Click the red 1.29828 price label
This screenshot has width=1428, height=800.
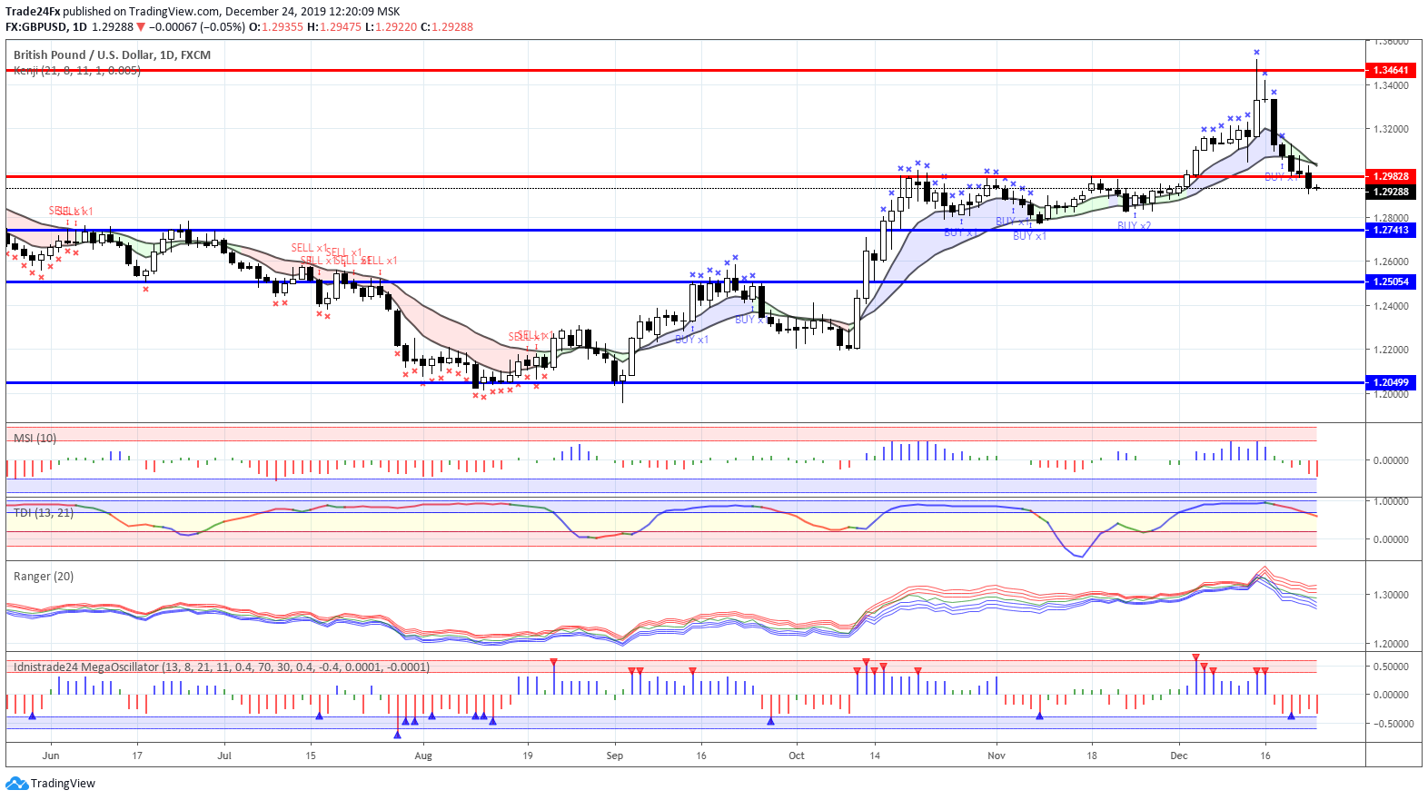pyautogui.click(x=1391, y=176)
